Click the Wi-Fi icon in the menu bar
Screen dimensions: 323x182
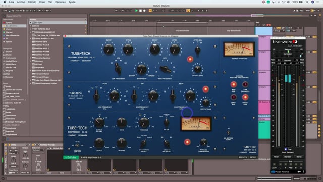coord(284,2)
